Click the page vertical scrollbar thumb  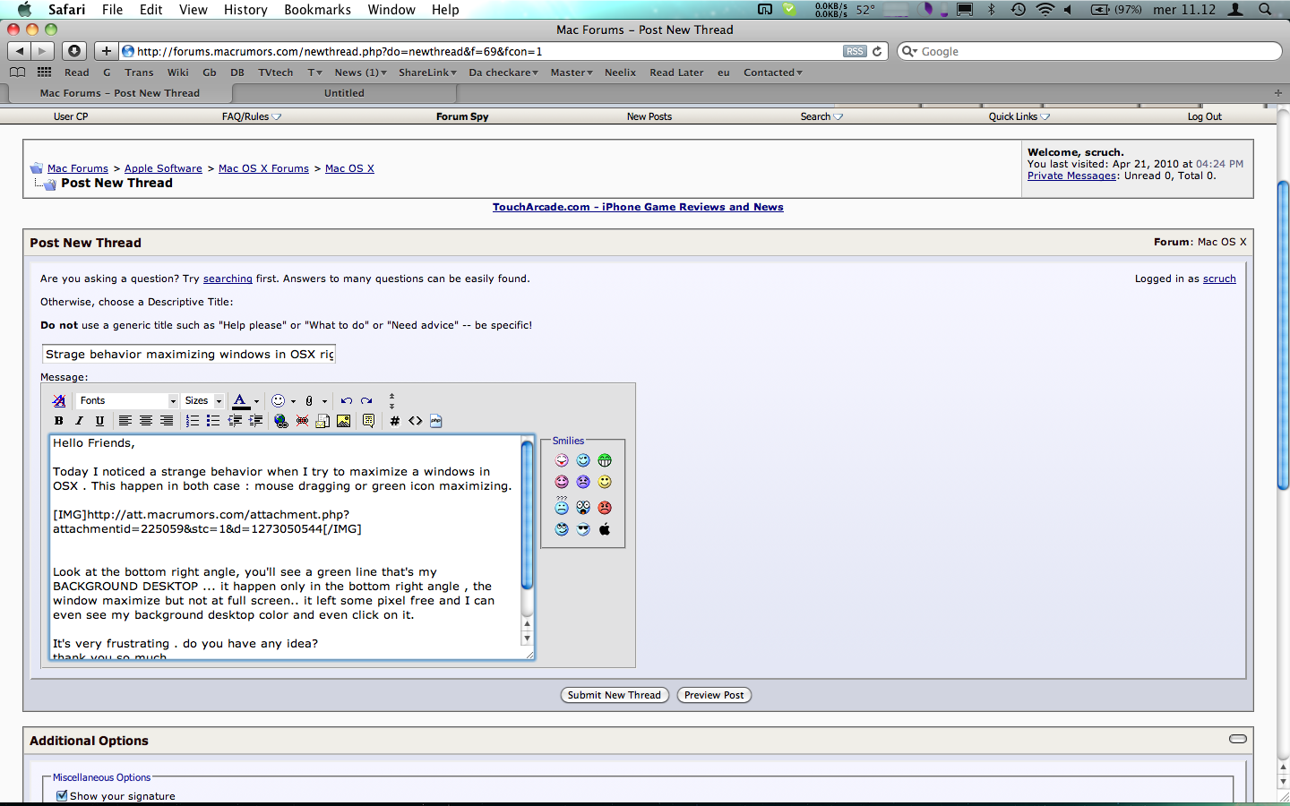tap(1283, 335)
